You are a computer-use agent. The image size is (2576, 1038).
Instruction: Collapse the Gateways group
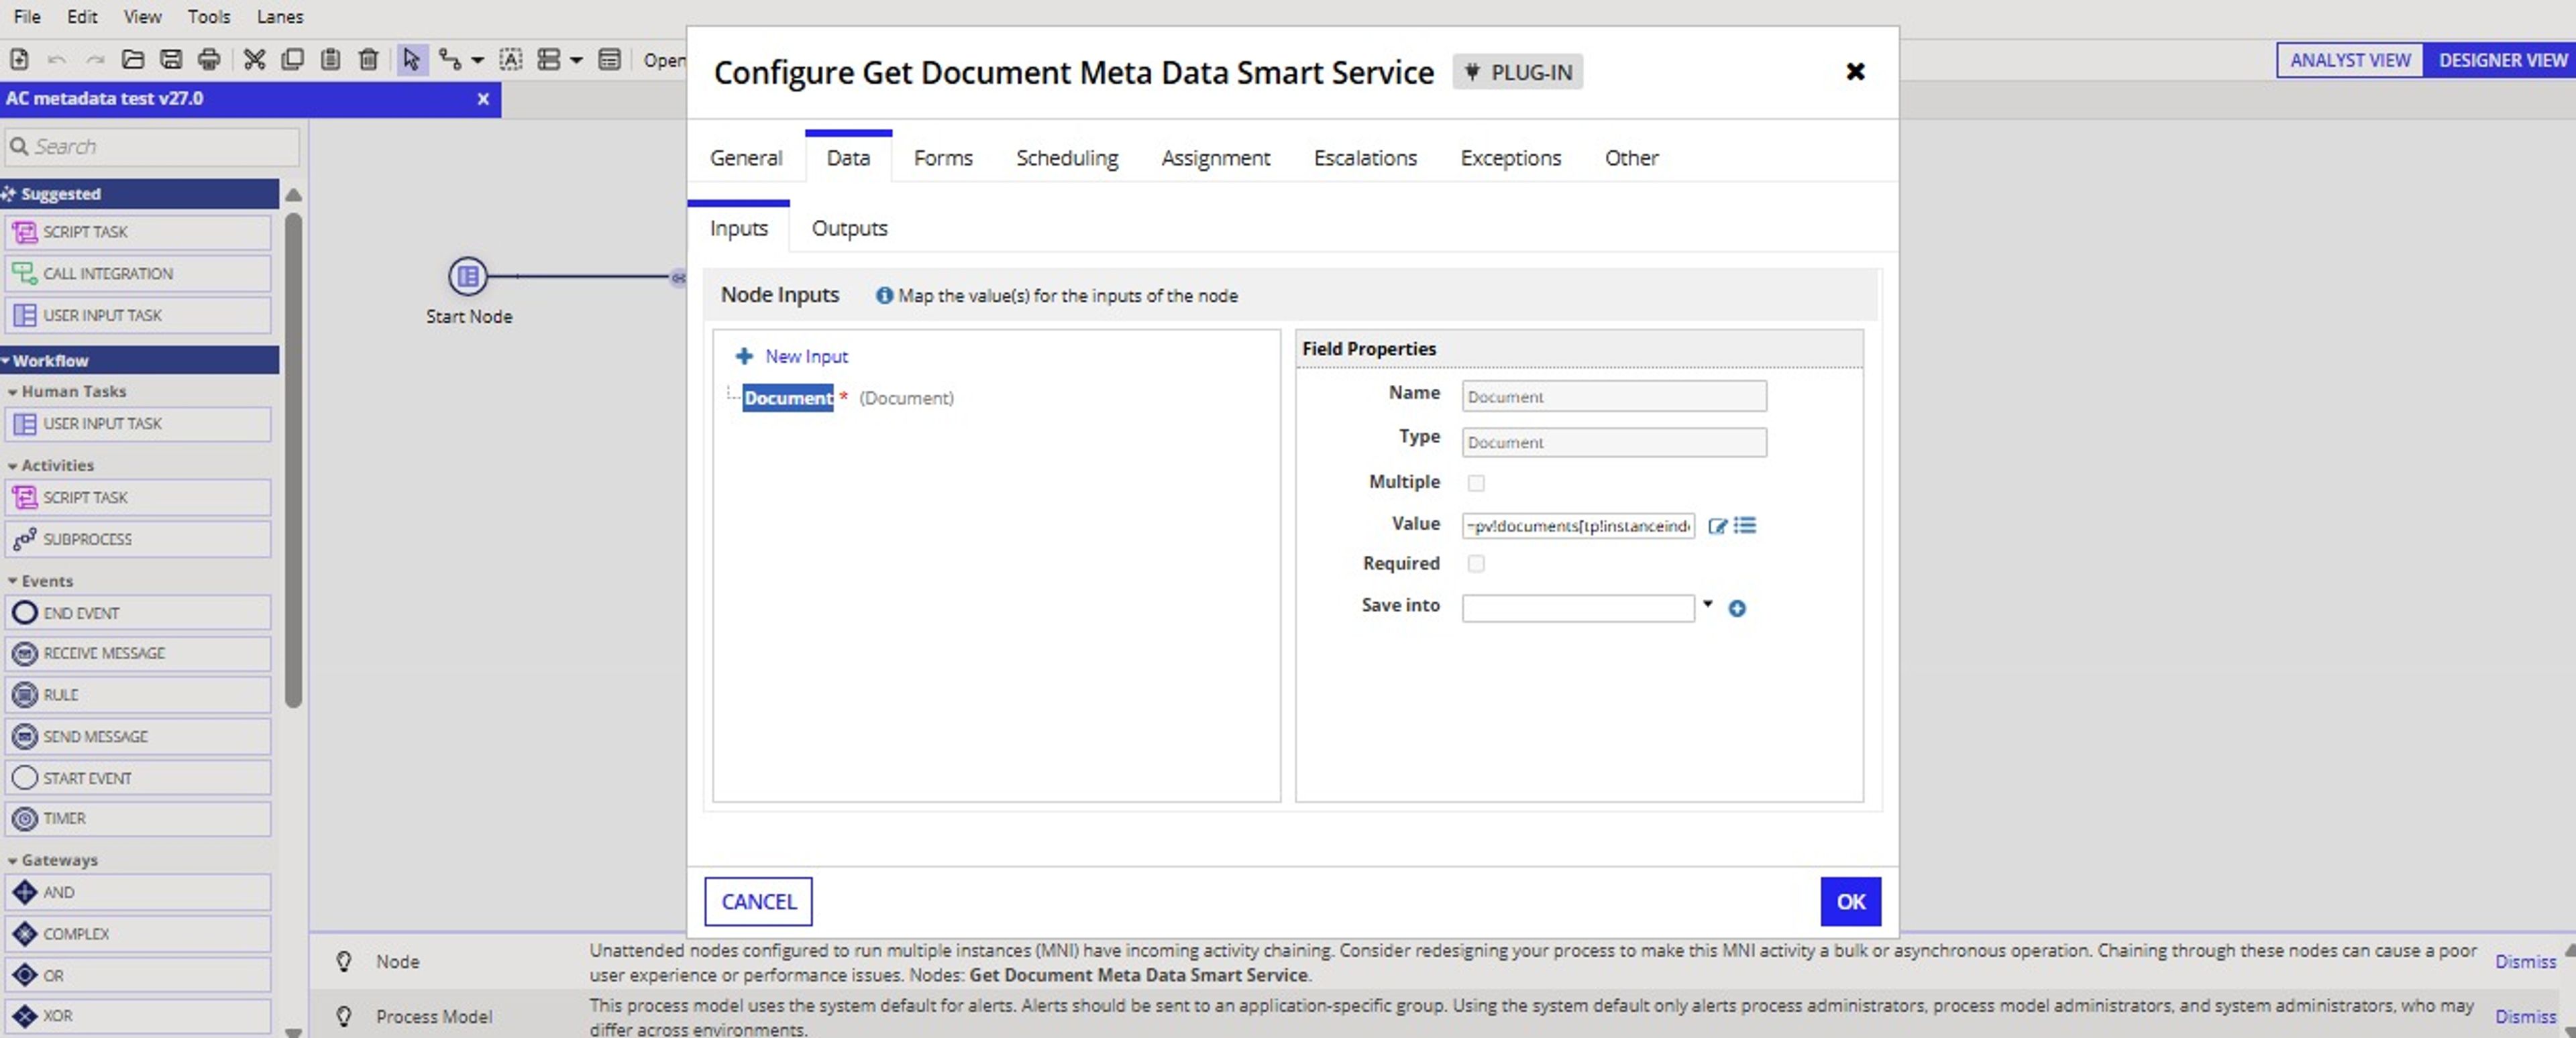12,861
